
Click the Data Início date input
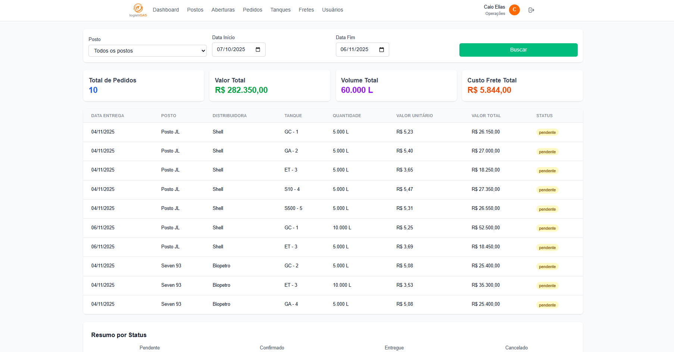[231, 50]
